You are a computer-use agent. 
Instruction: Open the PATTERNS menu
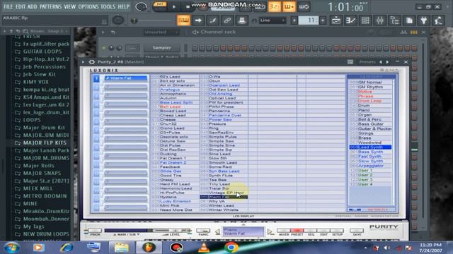coord(50,6)
